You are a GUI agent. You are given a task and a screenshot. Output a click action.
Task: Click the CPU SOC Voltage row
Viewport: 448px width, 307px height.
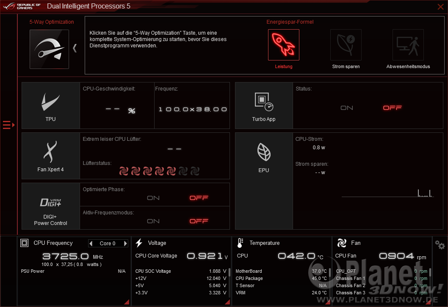181,271
